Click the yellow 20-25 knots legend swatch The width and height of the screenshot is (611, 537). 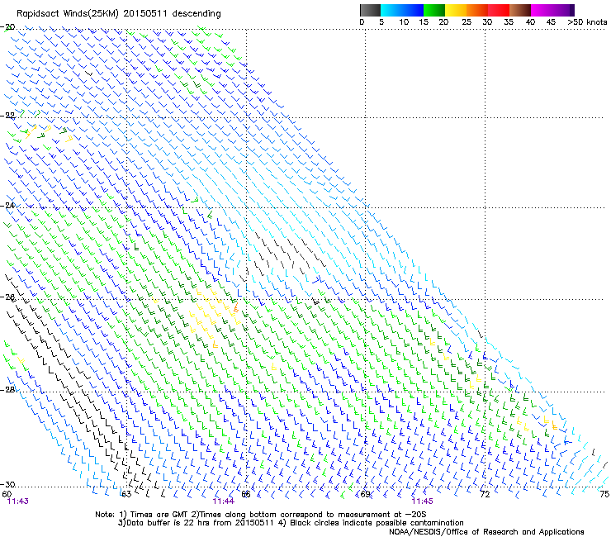click(x=456, y=10)
